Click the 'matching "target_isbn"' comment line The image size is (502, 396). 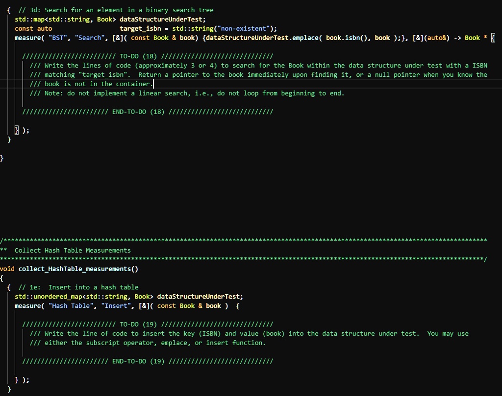[259, 75]
